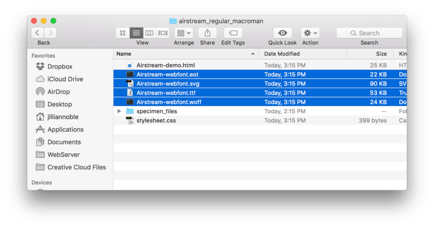Click the folder icon in title bar

click(x=173, y=21)
